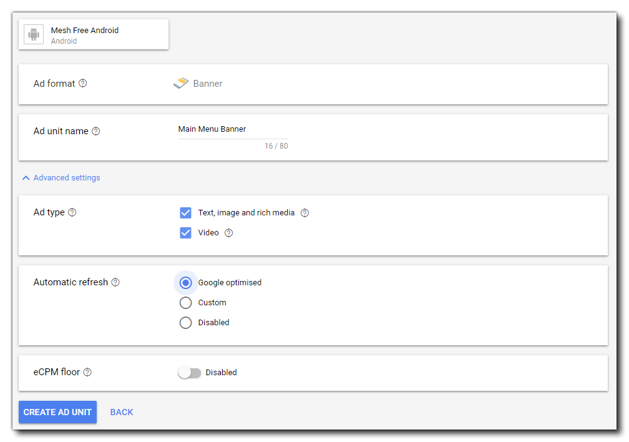This screenshot has height=442, width=629.
Task: Click the help icon next to Ad type
Action: (72, 212)
